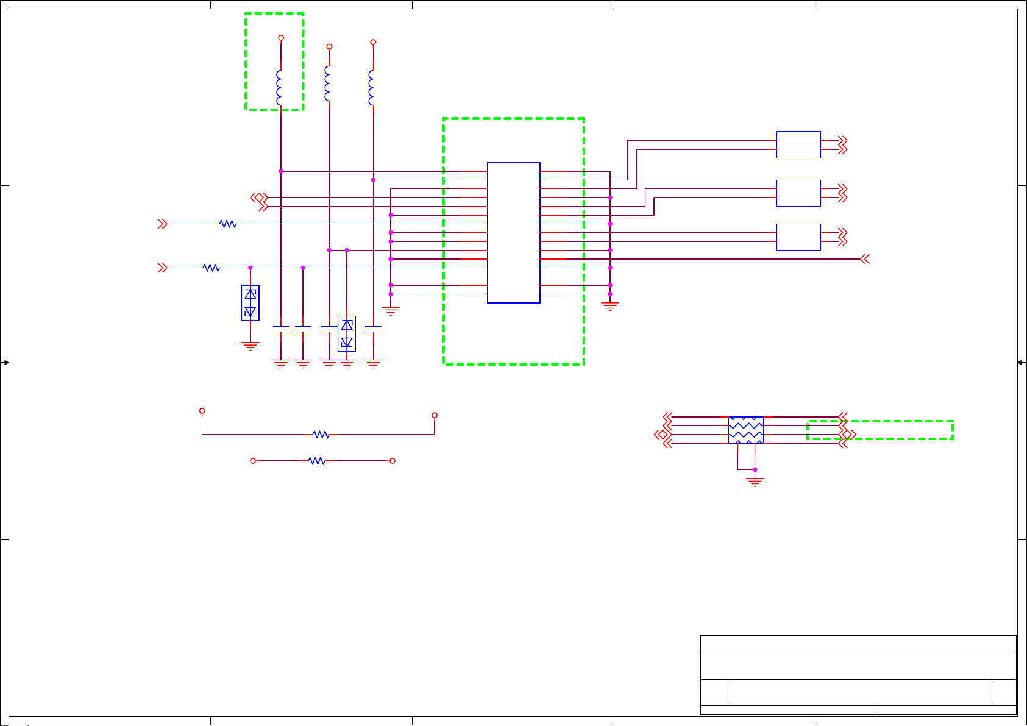Image resolution: width=1027 pixels, height=726 pixels.
Task: Select the middle of three blue output blocks
Action: click(798, 193)
